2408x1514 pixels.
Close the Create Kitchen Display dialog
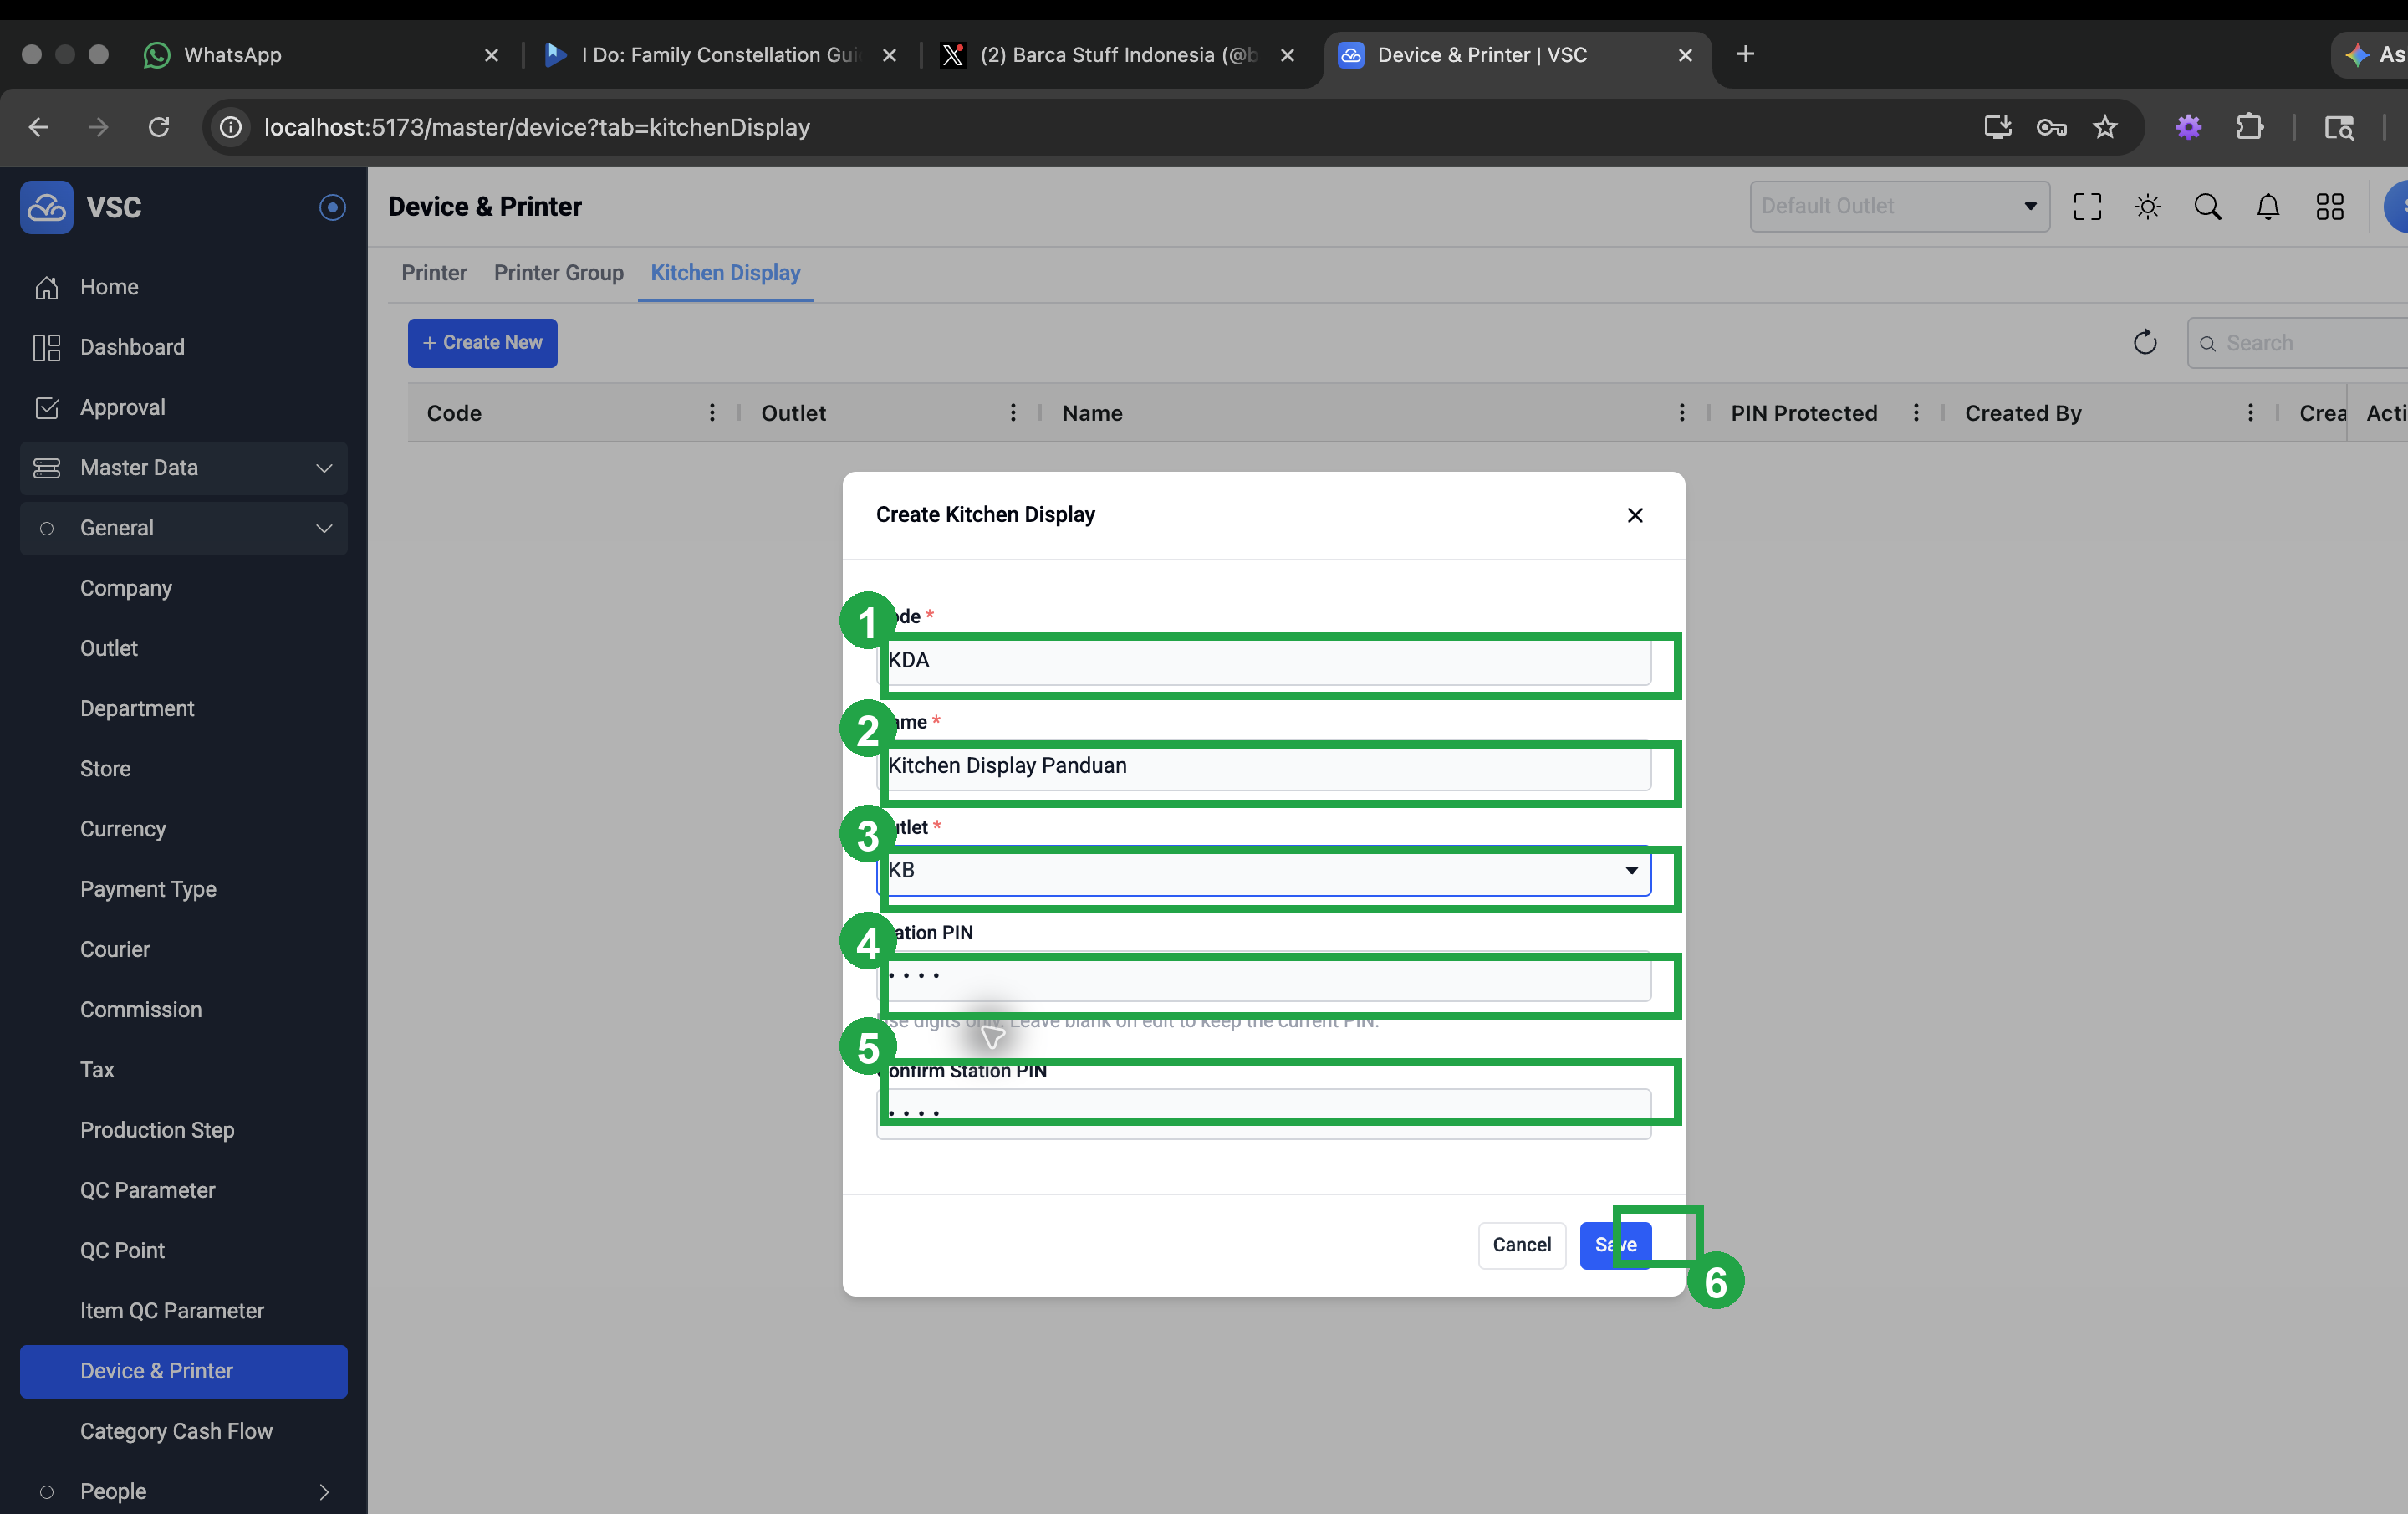[1635, 514]
